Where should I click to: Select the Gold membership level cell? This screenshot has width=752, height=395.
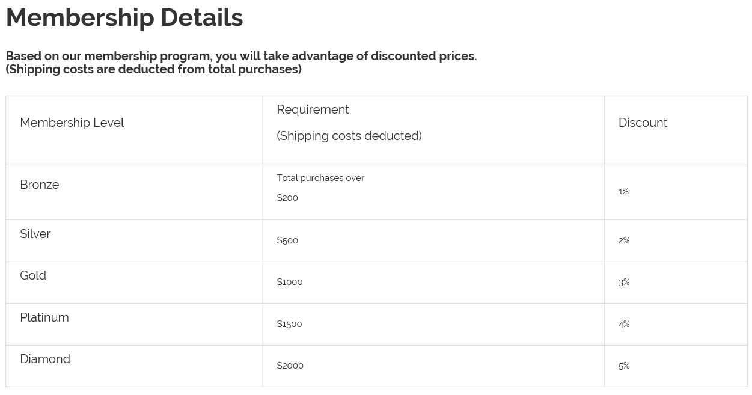(33, 275)
